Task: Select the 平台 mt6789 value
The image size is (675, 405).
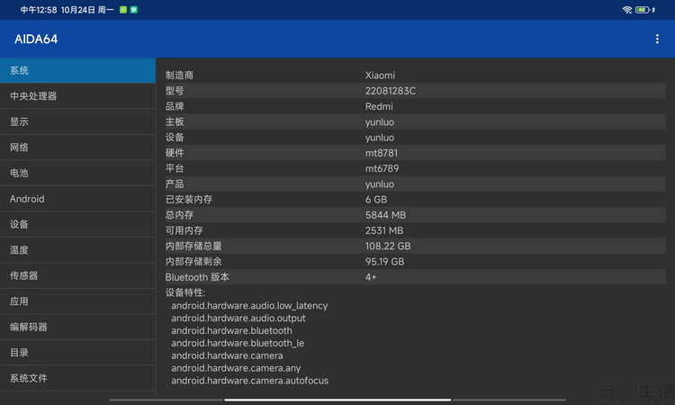Action: [382, 168]
